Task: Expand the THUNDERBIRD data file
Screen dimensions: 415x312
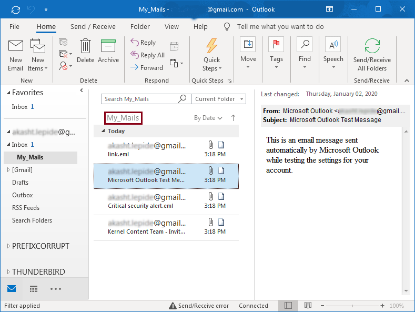Action: click(8, 271)
